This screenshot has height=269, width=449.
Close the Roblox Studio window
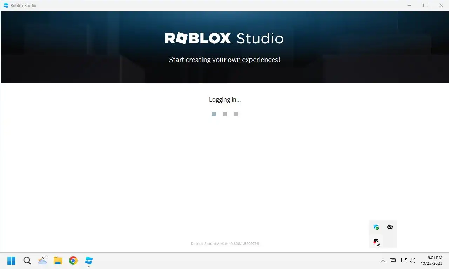441,5
